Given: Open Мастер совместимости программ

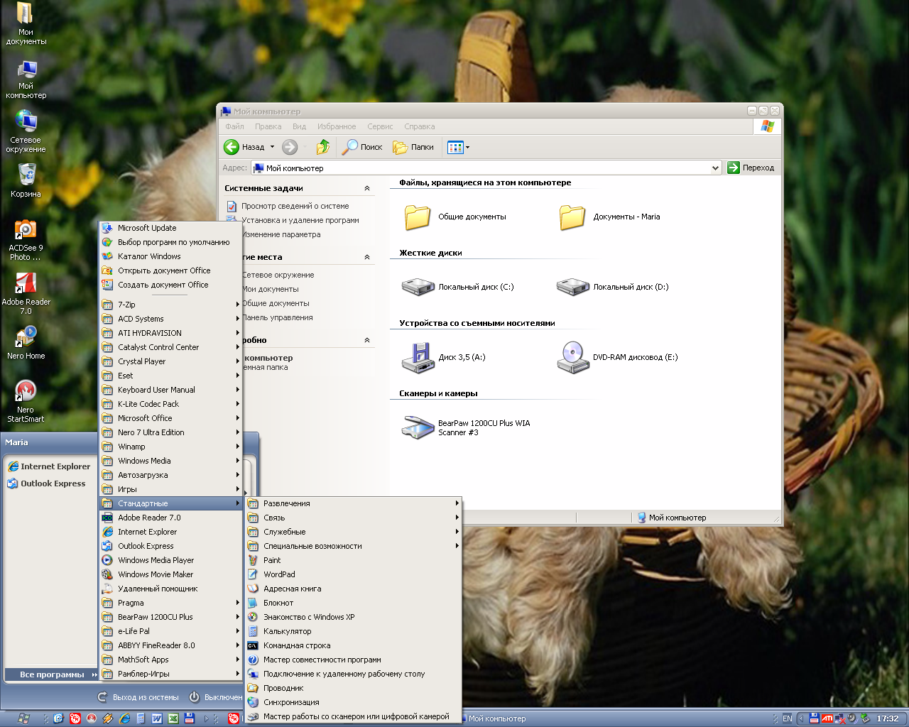Looking at the screenshot, I should tap(353, 660).
